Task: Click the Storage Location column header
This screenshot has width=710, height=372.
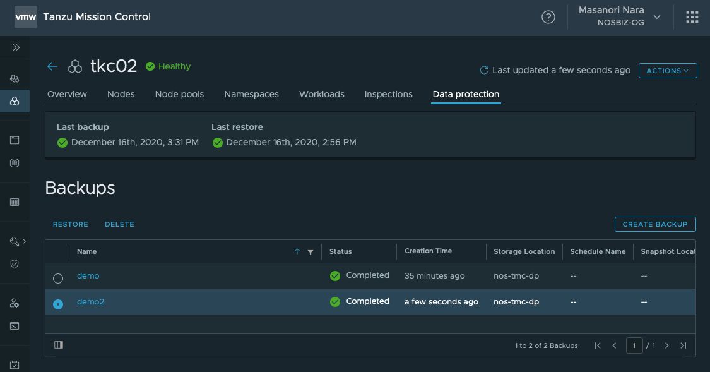Action: pyautogui.click(x=524, y=251)
